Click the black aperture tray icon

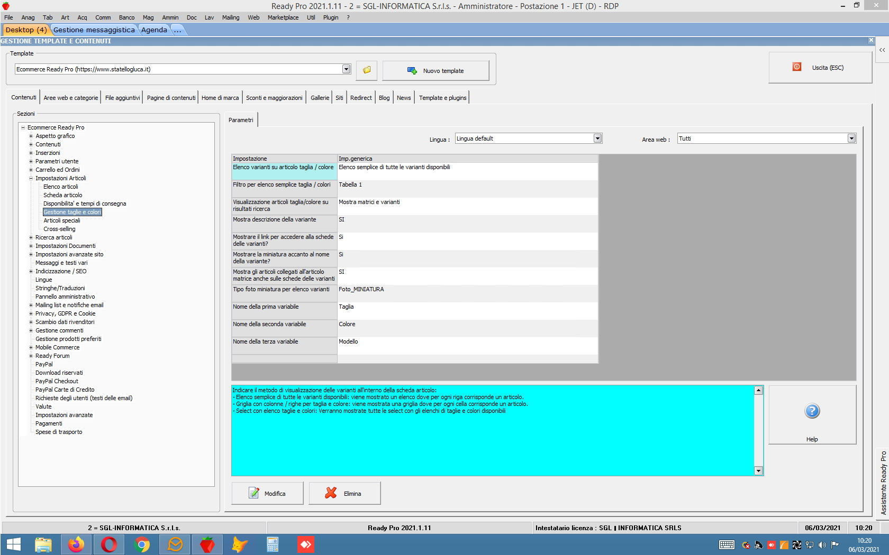pos(797,545)
